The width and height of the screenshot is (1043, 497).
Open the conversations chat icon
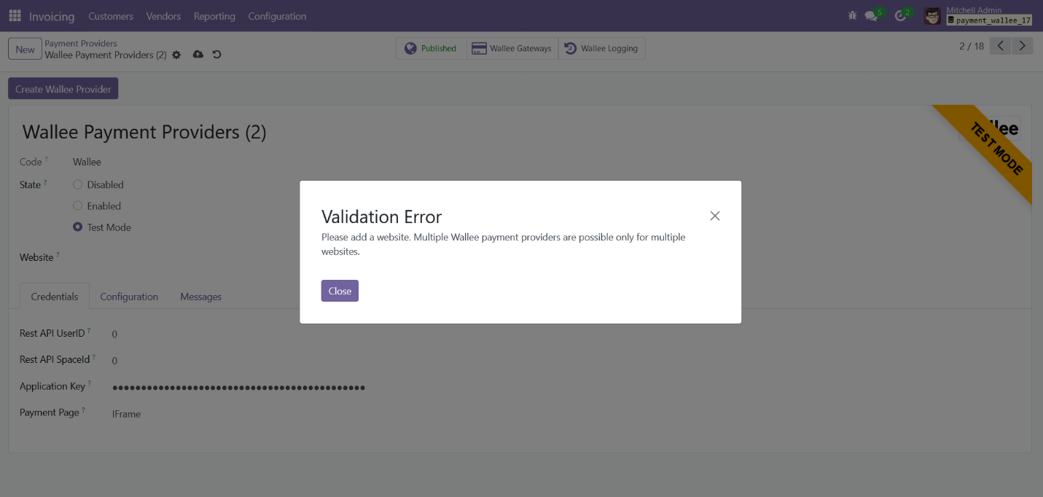click(871, 16)
